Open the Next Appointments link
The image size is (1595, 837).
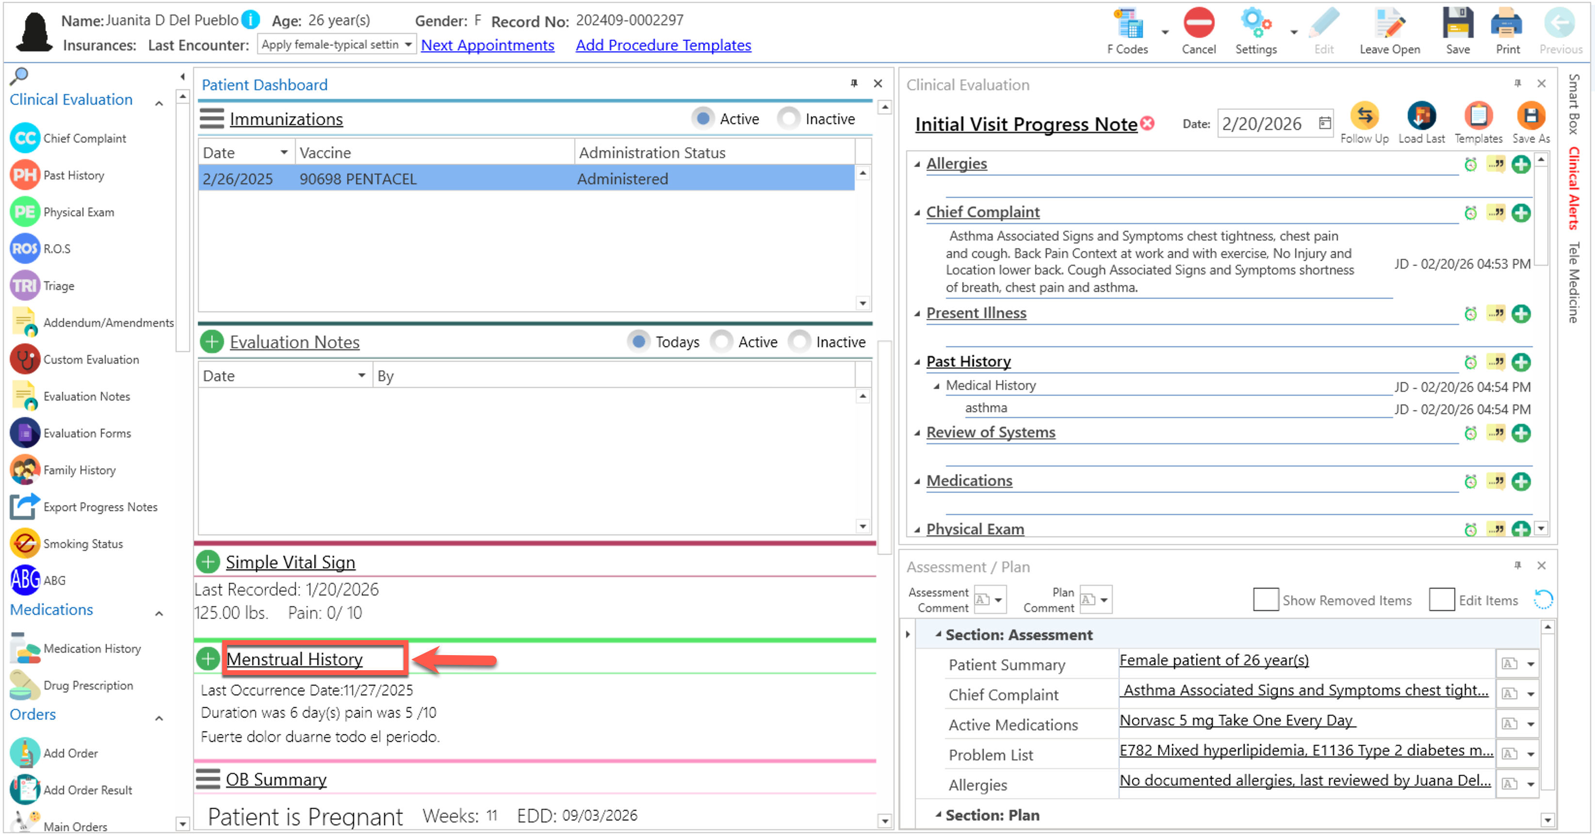[x=488, y=45]
